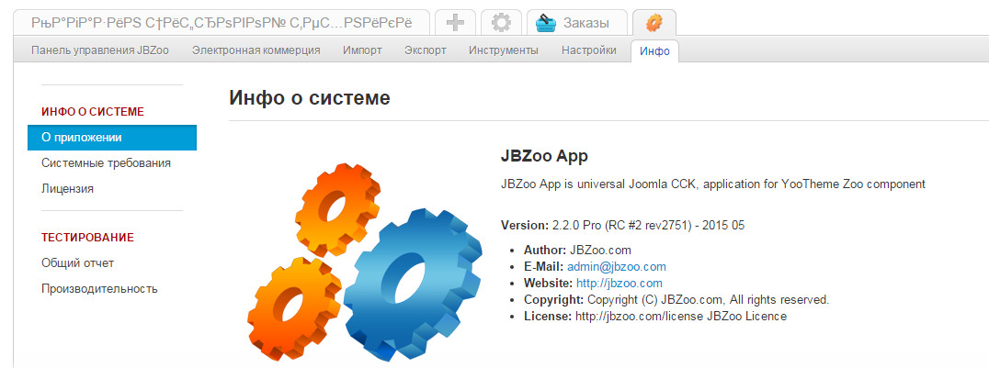The image size is (989, 368).
Task: Open Системные требования in the sidebar
Action: click(x=106, y=163)
